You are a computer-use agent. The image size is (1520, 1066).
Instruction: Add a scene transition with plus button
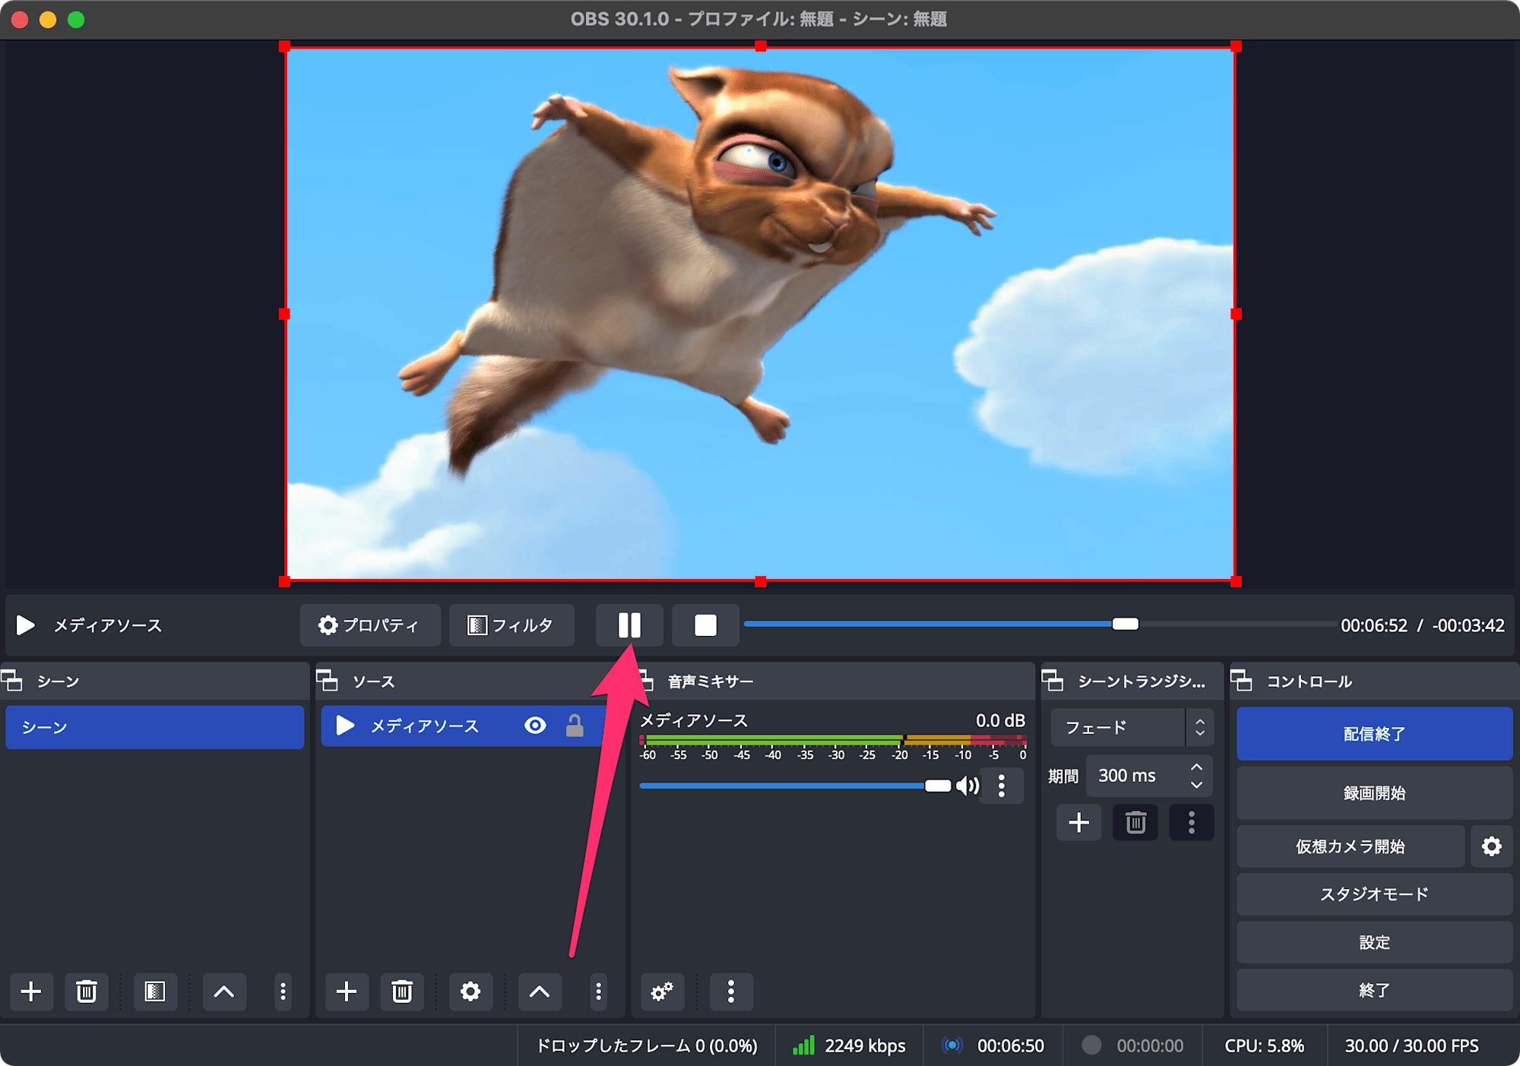click(x=1079, y=822)
